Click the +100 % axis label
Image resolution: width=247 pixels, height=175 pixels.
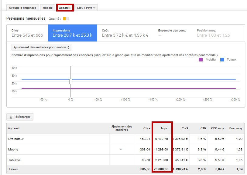tap(125, 100)
